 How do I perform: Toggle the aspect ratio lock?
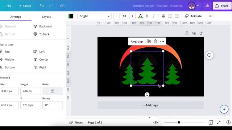pos(53,91)
